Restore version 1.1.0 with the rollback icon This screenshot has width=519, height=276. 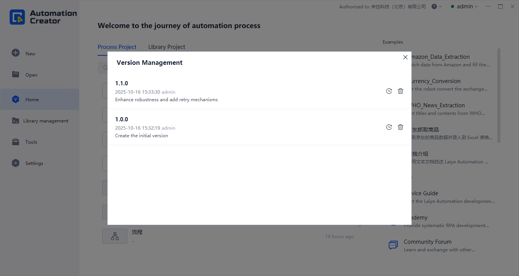(389, 91)
